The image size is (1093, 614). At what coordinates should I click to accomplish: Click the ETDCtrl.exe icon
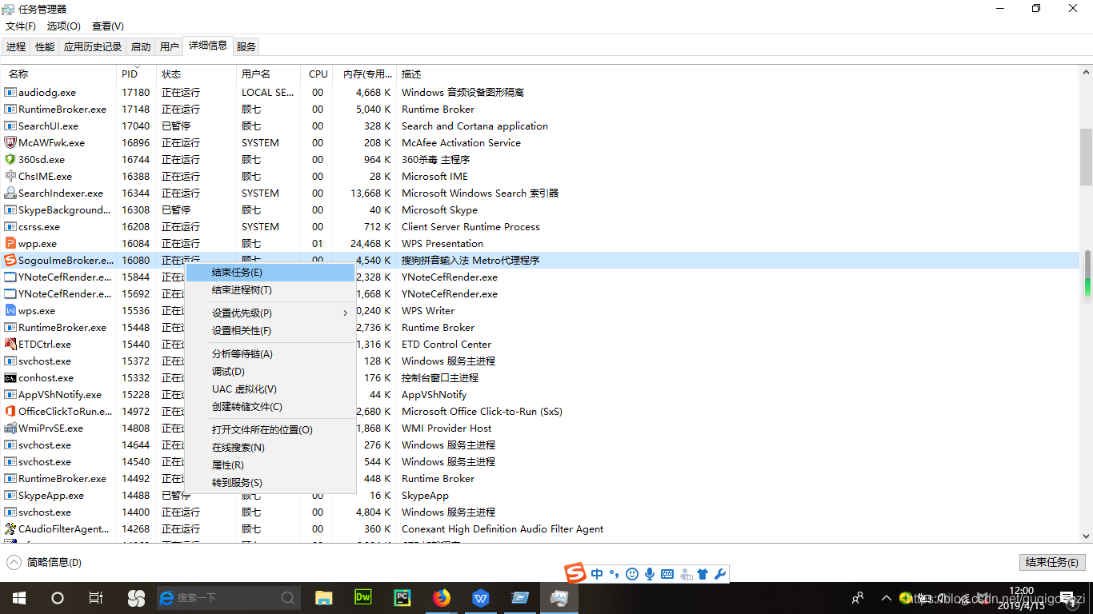10,345
